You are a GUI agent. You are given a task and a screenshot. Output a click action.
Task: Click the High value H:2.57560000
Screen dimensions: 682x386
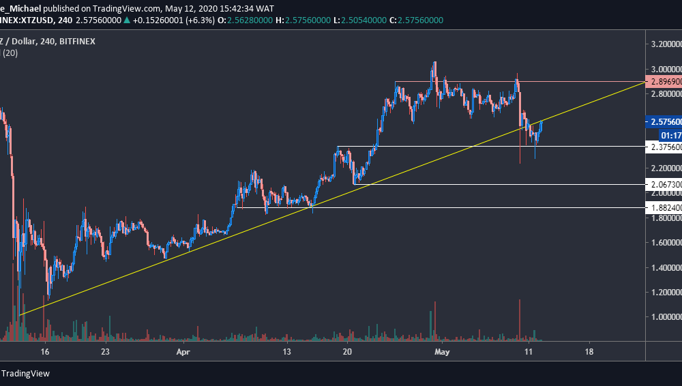pyautogui.click(x=303, y=20)
